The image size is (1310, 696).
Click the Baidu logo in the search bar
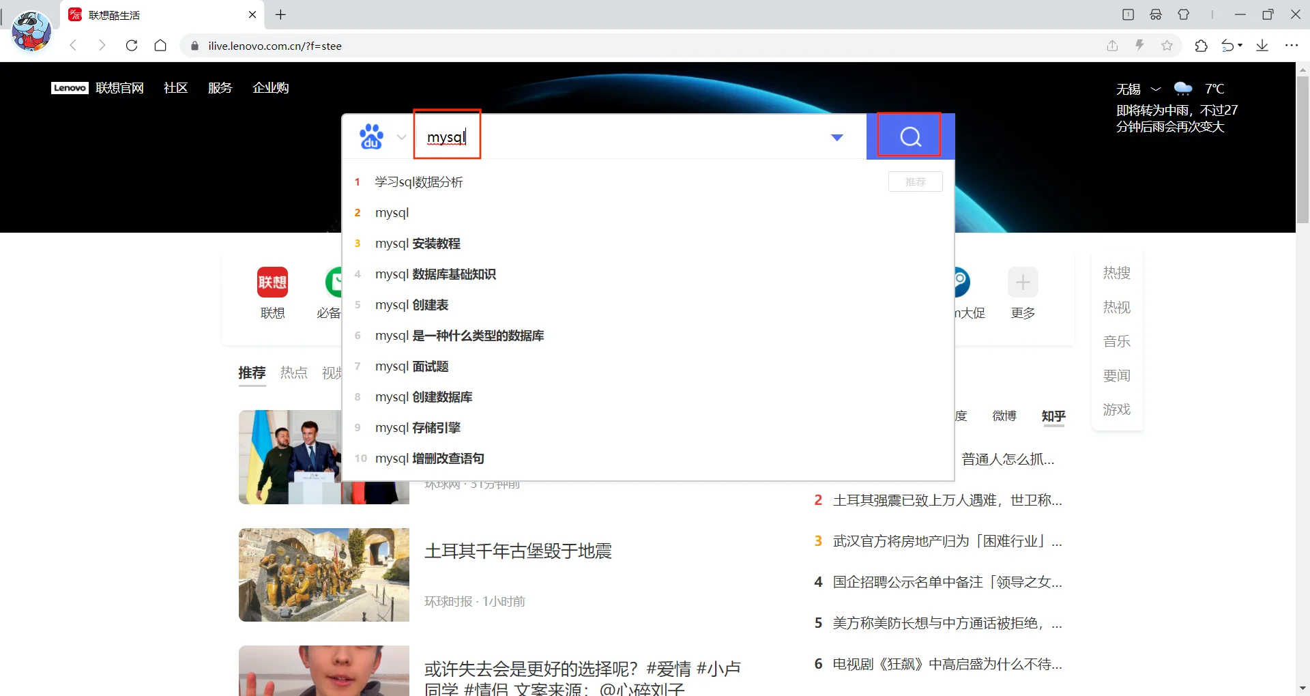[372, 136]
